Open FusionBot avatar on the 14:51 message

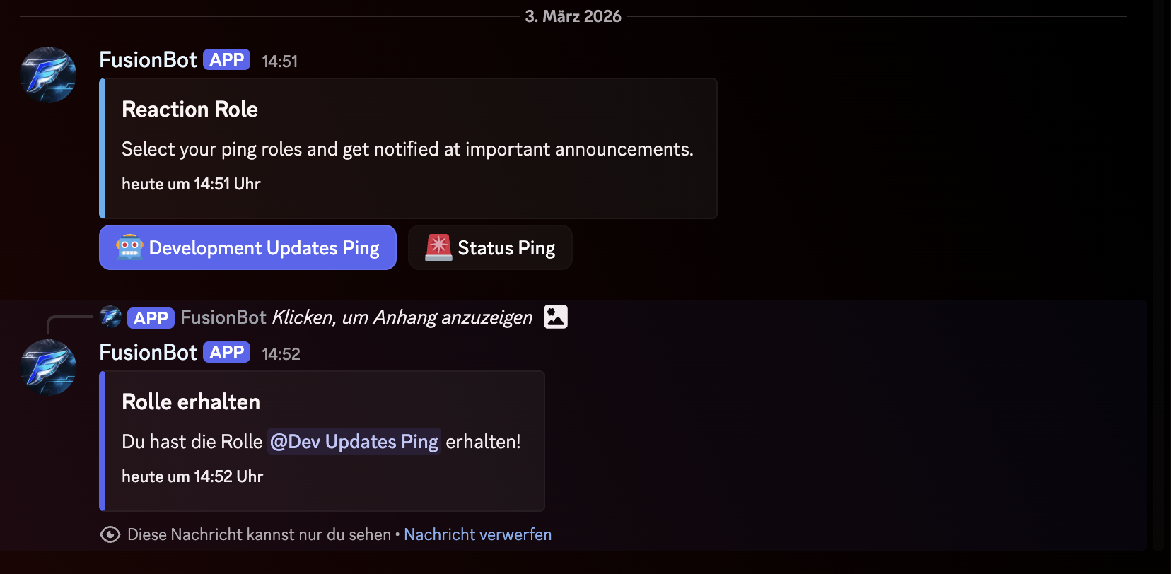pos(48,75)
